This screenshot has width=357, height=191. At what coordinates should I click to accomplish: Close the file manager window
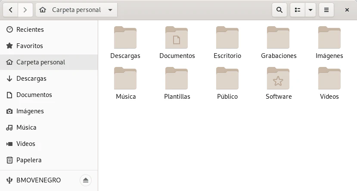347,10
